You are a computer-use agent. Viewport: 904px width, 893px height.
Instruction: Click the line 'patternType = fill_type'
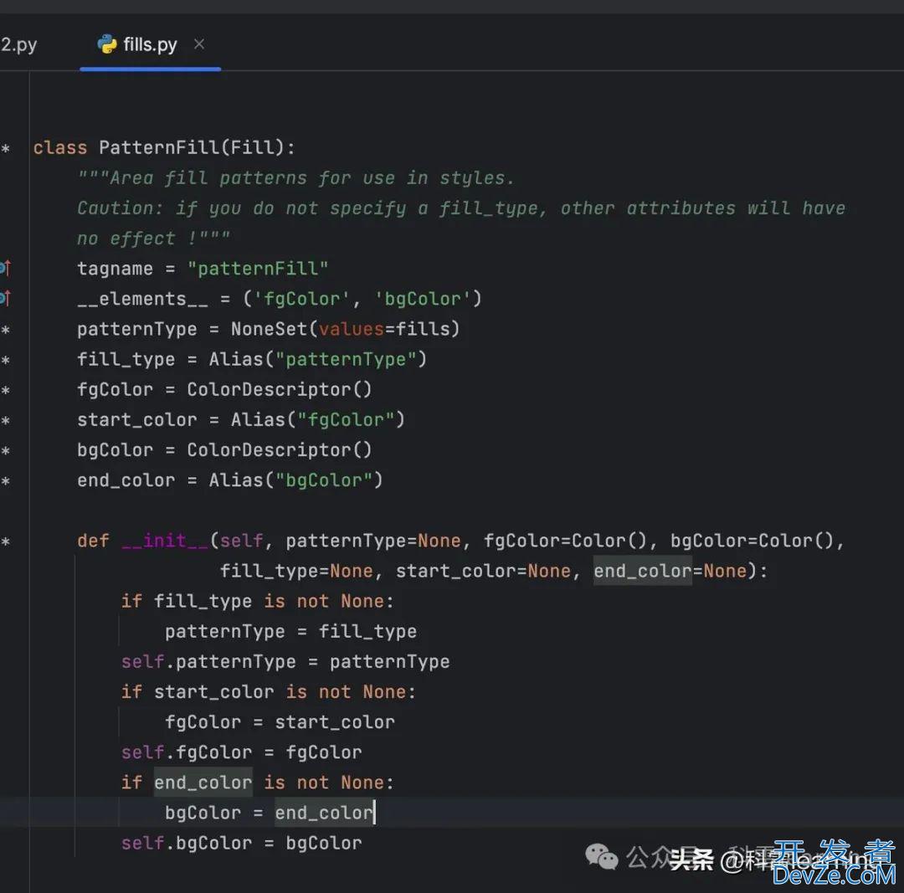point(290,631)
